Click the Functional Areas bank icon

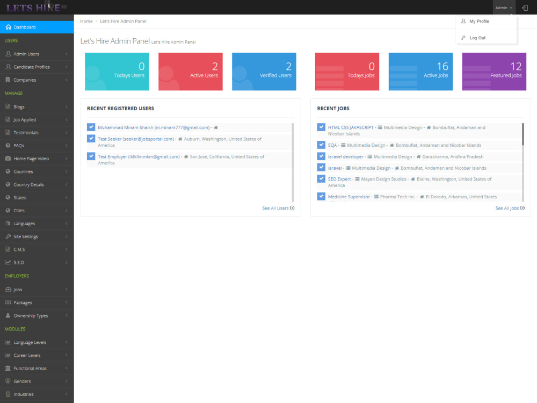(8, 369)
